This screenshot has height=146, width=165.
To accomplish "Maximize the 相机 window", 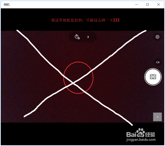I will point(147,5).
